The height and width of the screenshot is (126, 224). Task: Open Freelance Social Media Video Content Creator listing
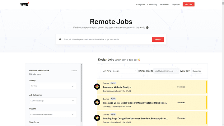click(x=135, y=103)
